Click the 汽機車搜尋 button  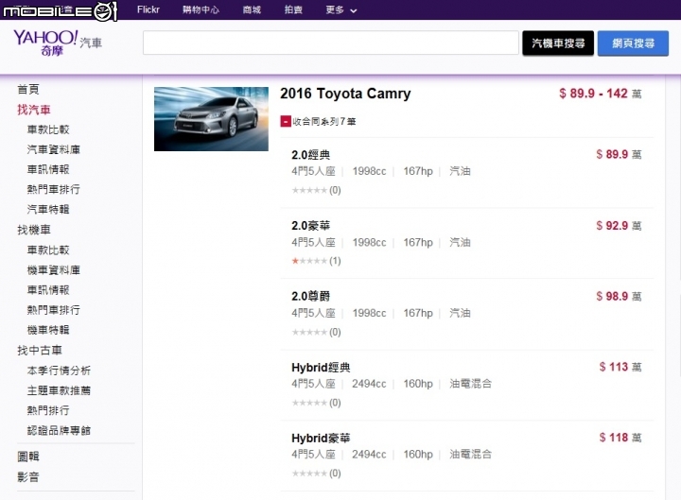pyautogui.click(x=558, y=43)
